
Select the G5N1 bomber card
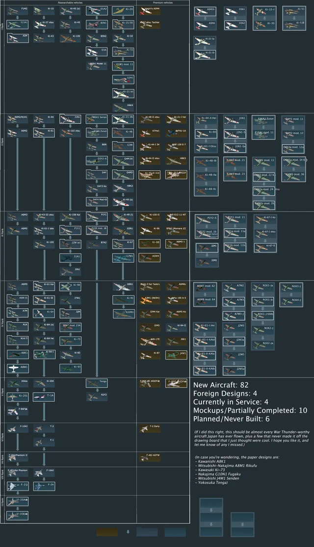click(123, 231)
